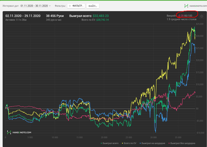Click the $35,000 y-axis label
207x147 pixels.
(200, 24)
